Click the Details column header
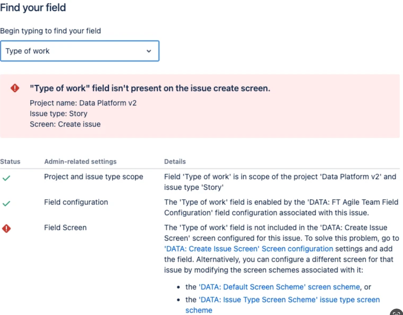Screen dimensions: 403x315 coord(175,161)
